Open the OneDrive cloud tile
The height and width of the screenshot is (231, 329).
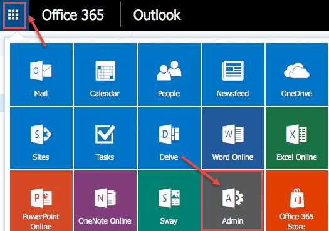pos(297,74)
